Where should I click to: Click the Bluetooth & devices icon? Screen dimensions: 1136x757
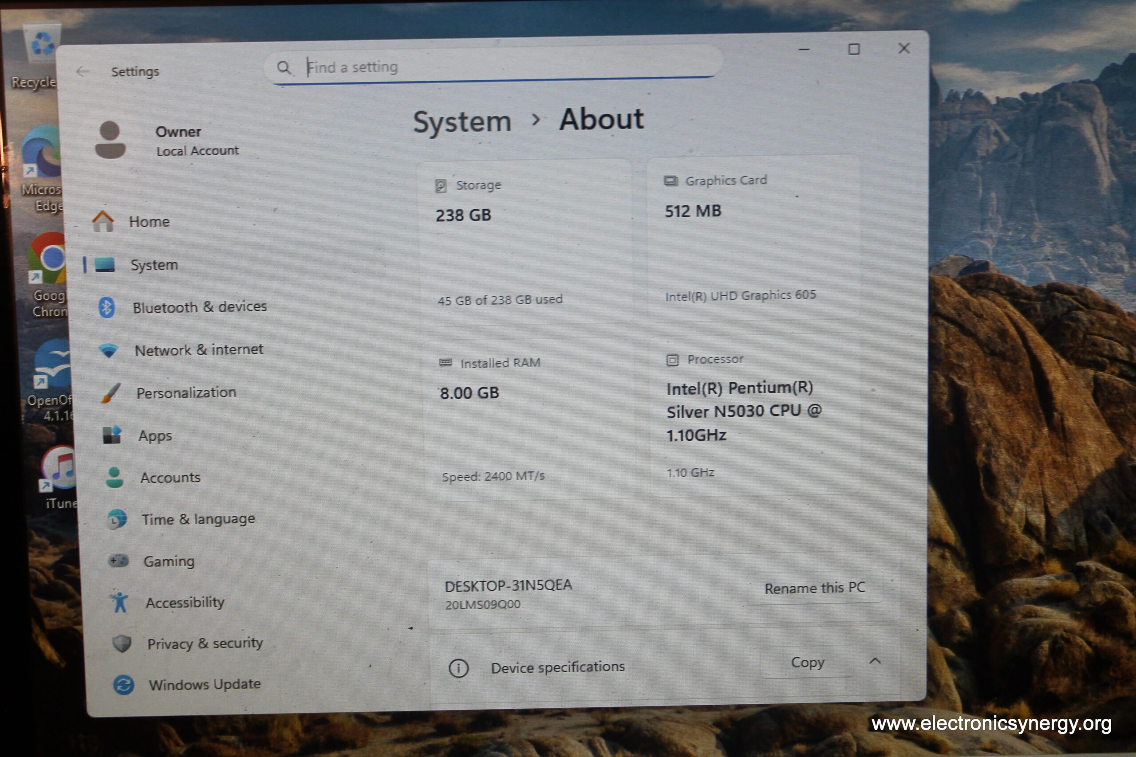click(x=107, y=307)
